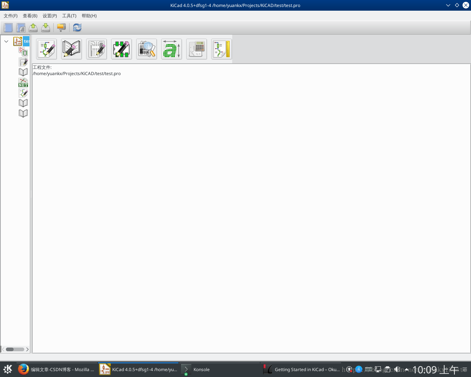Click the New project toolbar icon
The width and height of the screenshot is (471, 377).
tap(8, 28)
